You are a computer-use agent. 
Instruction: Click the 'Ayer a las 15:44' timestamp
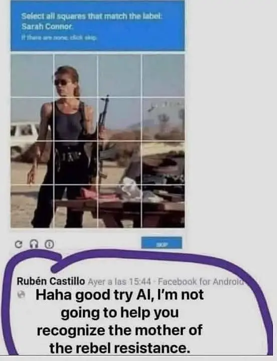(119, 281)
